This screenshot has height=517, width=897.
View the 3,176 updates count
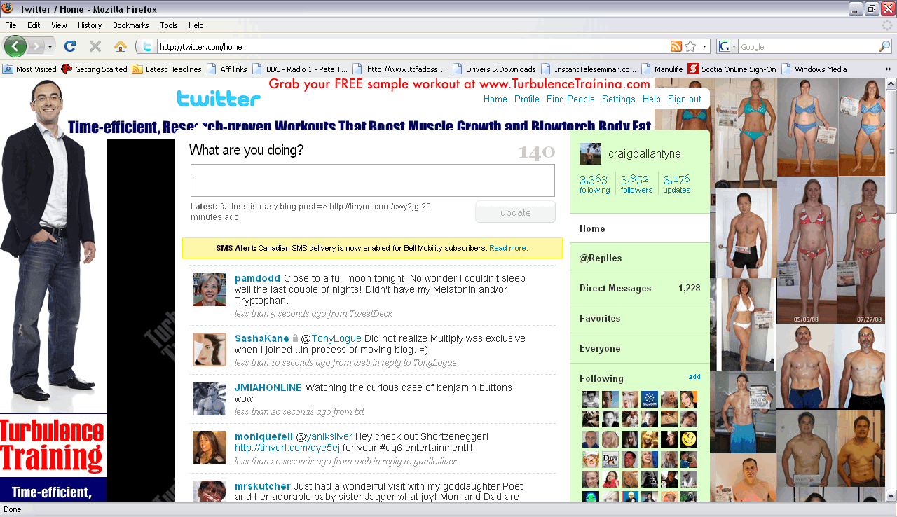click(x=677, y=184)
